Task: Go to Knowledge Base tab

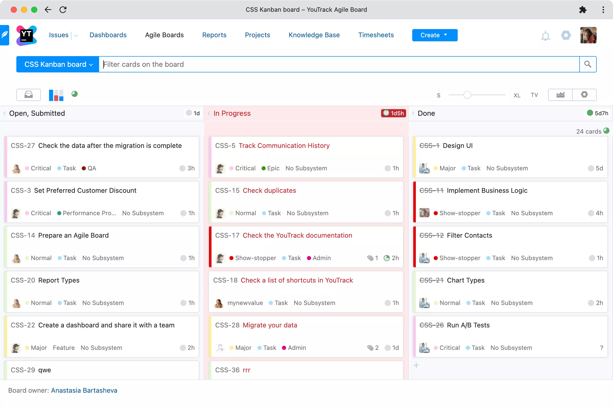Action: pos(314,35)
